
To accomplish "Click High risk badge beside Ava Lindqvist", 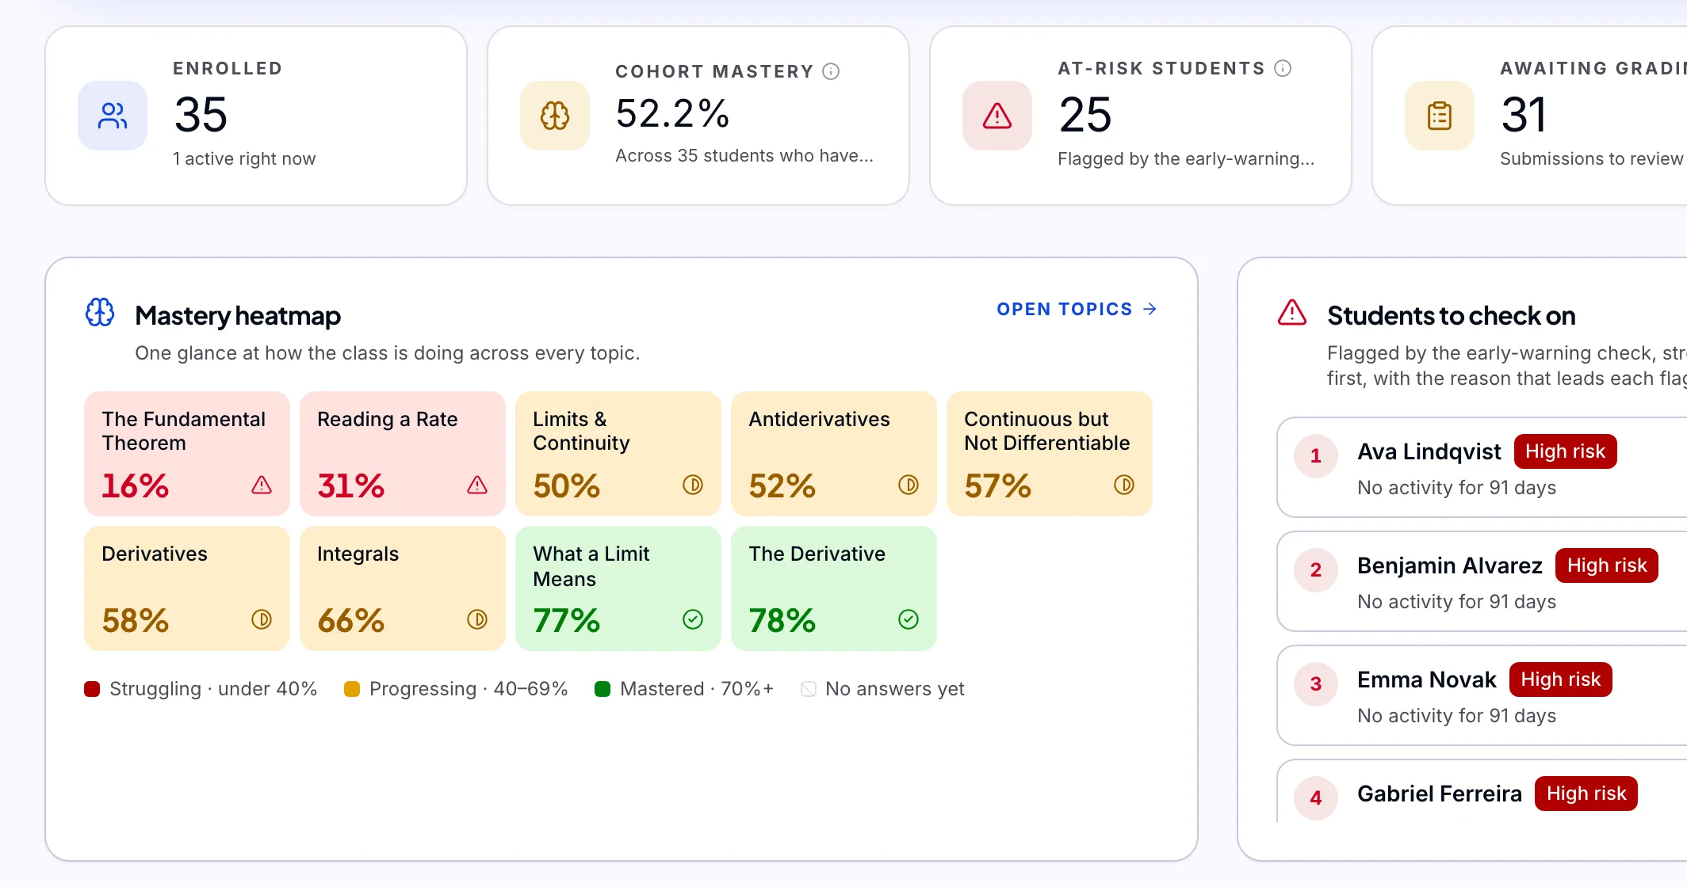I will pyautogui.click(x=1565, y=451).
